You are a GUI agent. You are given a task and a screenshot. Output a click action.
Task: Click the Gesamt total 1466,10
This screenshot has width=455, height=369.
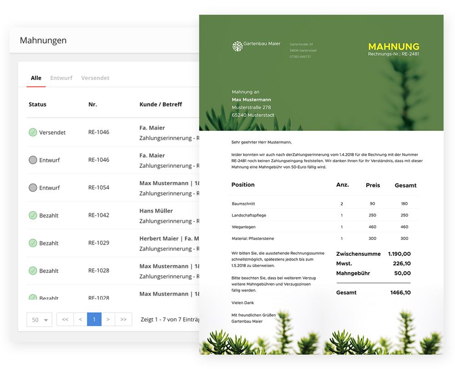(400, 293)
